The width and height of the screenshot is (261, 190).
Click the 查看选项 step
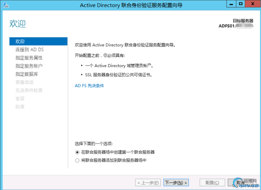pos(24,82)
